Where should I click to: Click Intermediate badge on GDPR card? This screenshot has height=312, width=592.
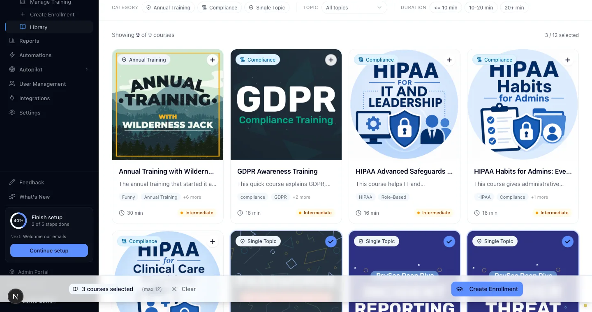[314, 213]
